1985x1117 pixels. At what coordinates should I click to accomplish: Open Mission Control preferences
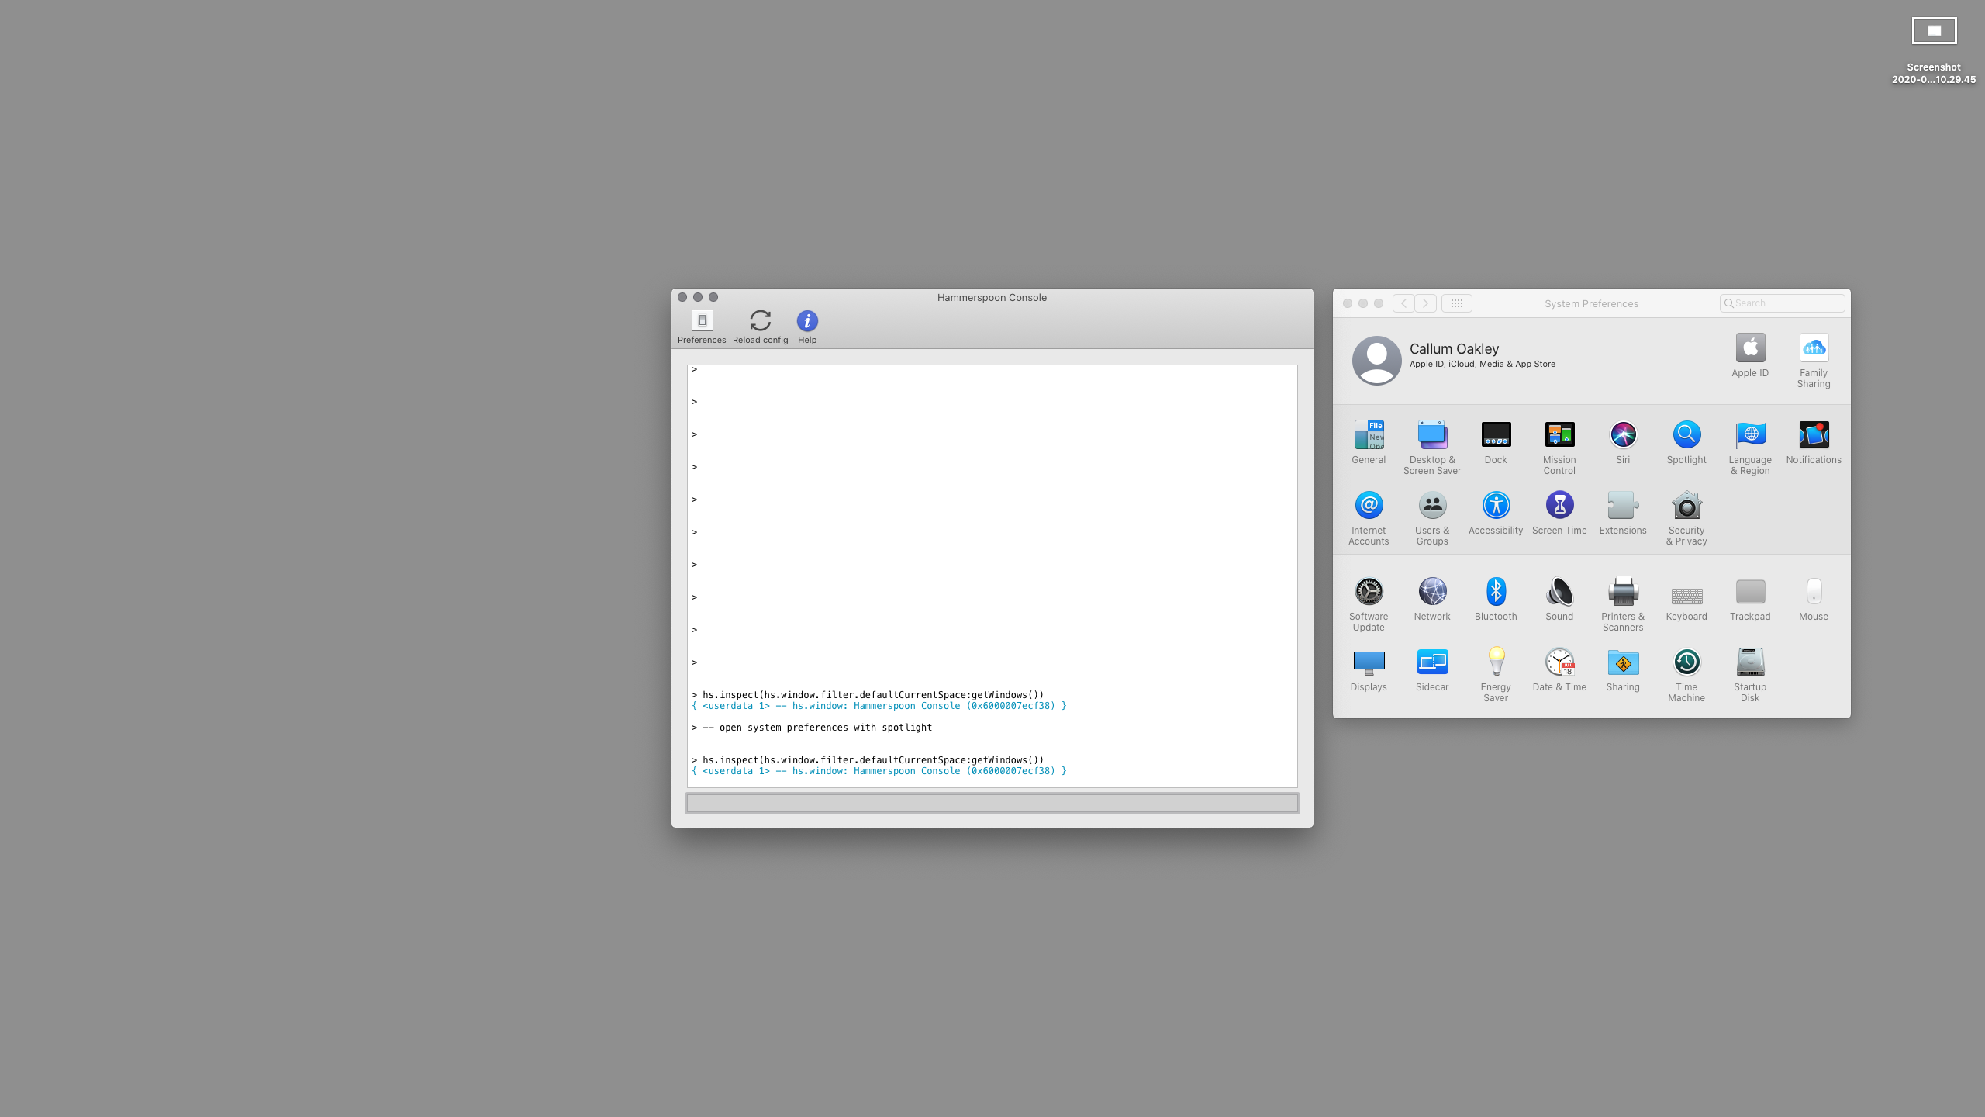(1559, 448)
